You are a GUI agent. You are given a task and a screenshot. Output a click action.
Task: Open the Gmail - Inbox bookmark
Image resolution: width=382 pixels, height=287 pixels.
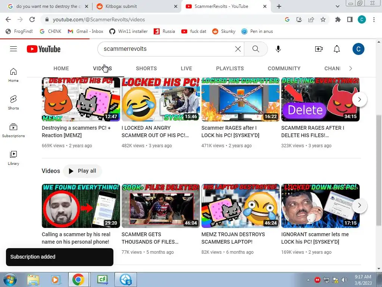(85, 31)
